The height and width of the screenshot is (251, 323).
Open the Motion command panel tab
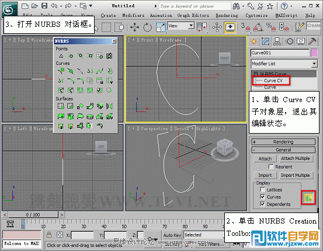(x=290, y=41)
